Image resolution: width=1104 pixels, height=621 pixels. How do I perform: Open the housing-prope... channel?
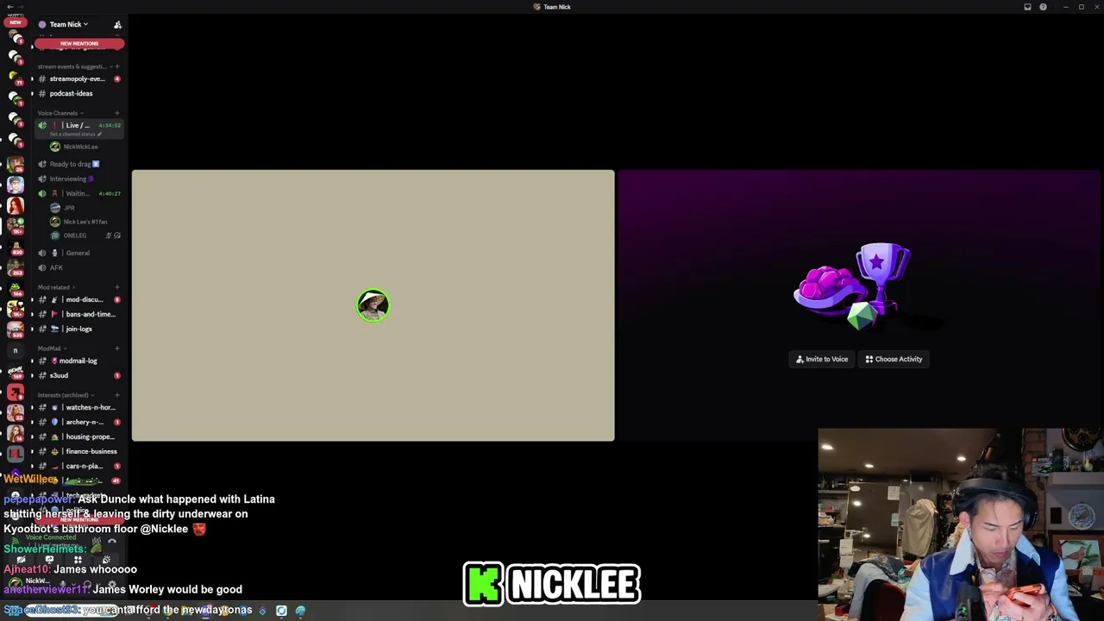click(78, 437)
